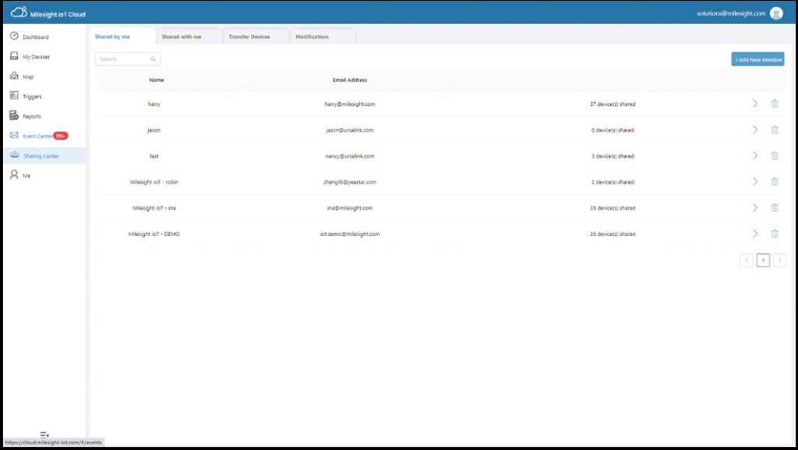
Task: Click "0 device(s) shared" text
Action: click(x=613, y=130)
